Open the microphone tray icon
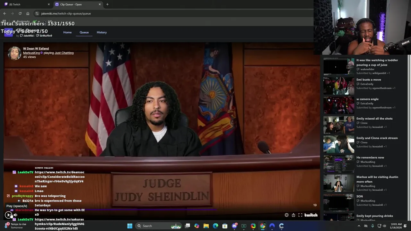Screen dimensions: 411x231 click(372, 226)
